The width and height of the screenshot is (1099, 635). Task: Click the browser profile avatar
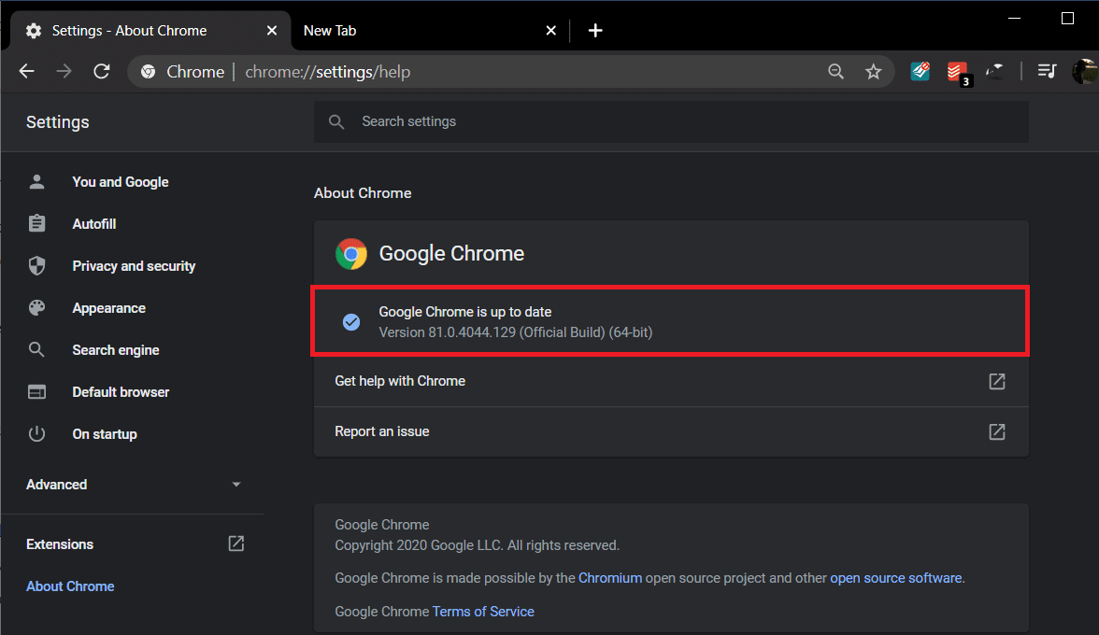point(1085,71)
